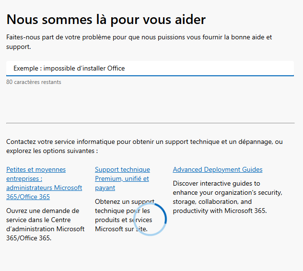Click the words administrateurs Microsoft in first link
This screenshot has height=271, width=303.
44,188
